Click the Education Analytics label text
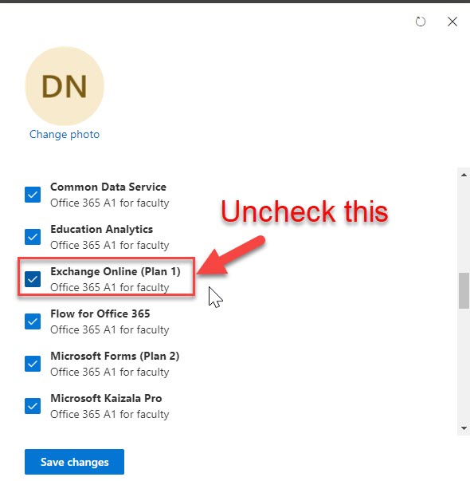This screenshot has height=481, width=470. coord(102,229)
